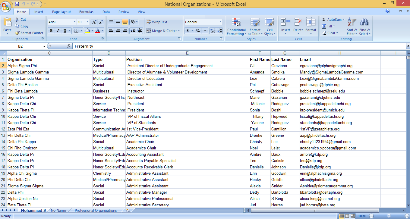
Task: Toggle Bold formatting
Action: pyautogui.click(x=51, y=31)
